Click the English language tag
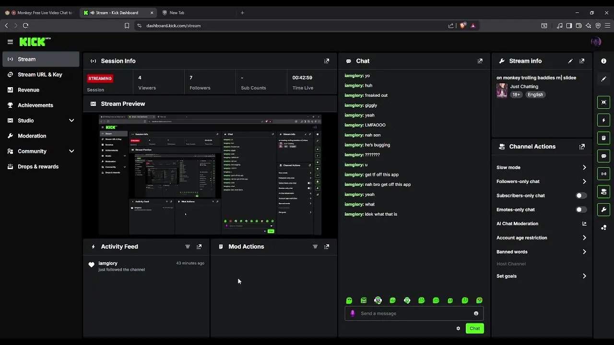This screenshot has width=614, height=345. click(535, 95)
